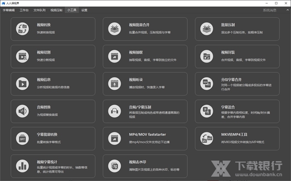Image resolution: width=291 pixels, height=181 pixels.
Task: Click the 视频听录 microphone icon
Action: tap(114, 84)
